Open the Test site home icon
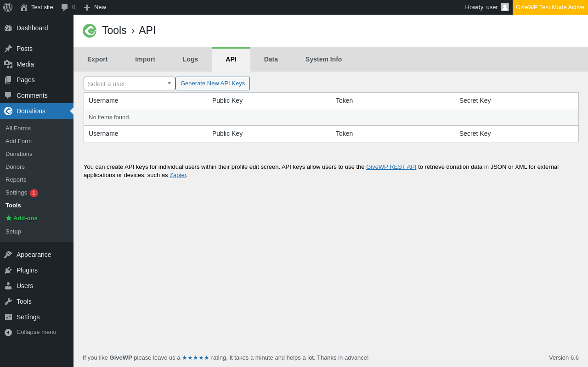Viewport: 588px width, 367px height. (24, 7)
